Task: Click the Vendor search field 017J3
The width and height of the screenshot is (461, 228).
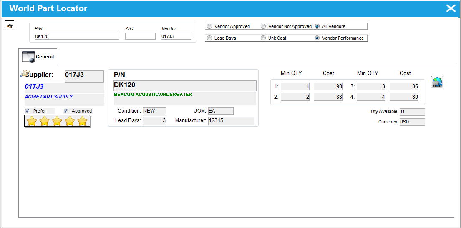Action: coord(176,36)
